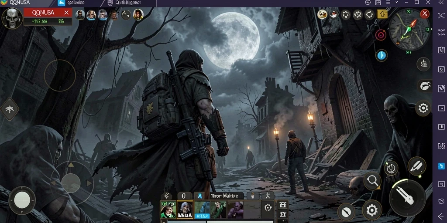Click the calendar-like icon in title bar
The height and width of the screenshot is (223, 447).
[378, 3]
